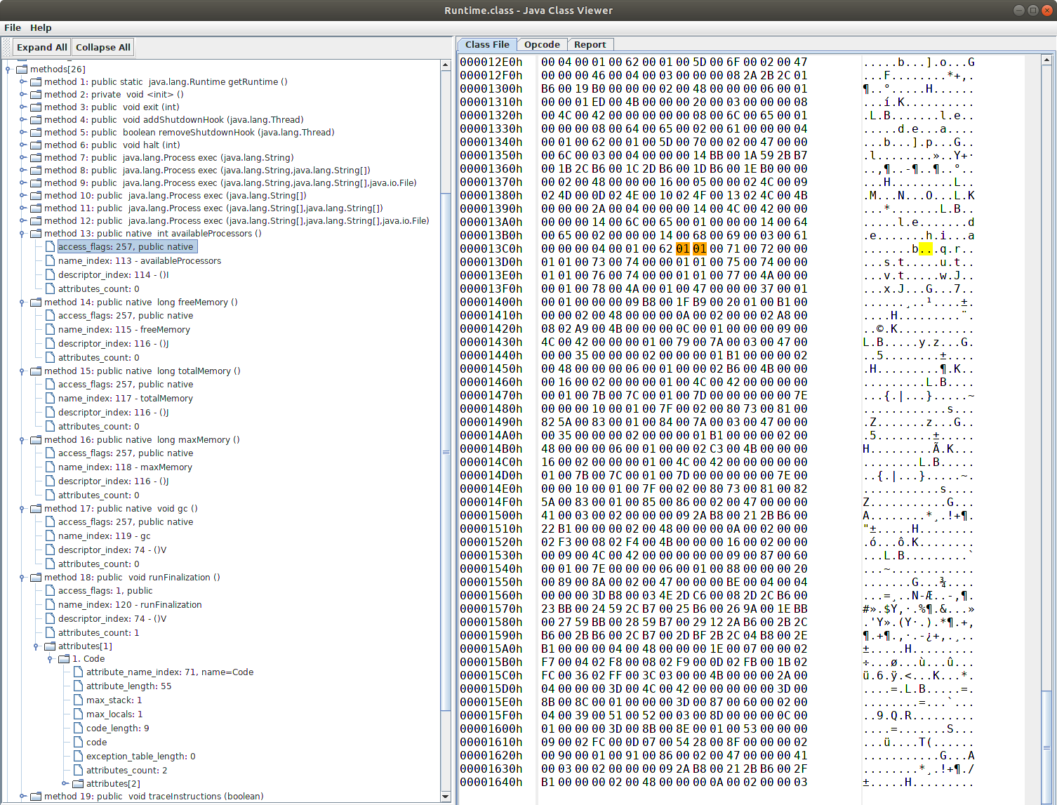The image size is (1057, 805).
Task: Click the folder icon for method 14 freeMemory
Action: pos(36,302)
